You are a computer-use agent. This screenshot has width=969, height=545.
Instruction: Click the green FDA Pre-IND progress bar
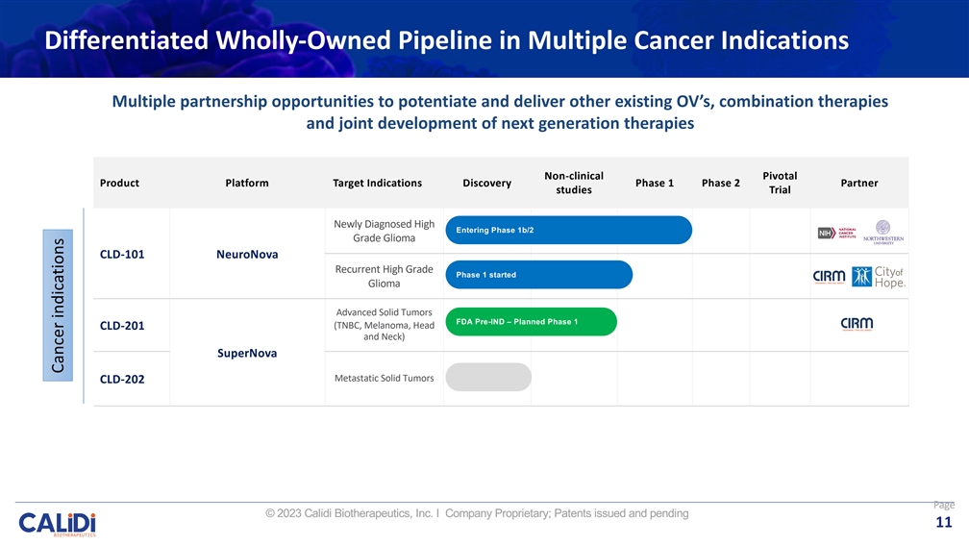click(530, 321)
